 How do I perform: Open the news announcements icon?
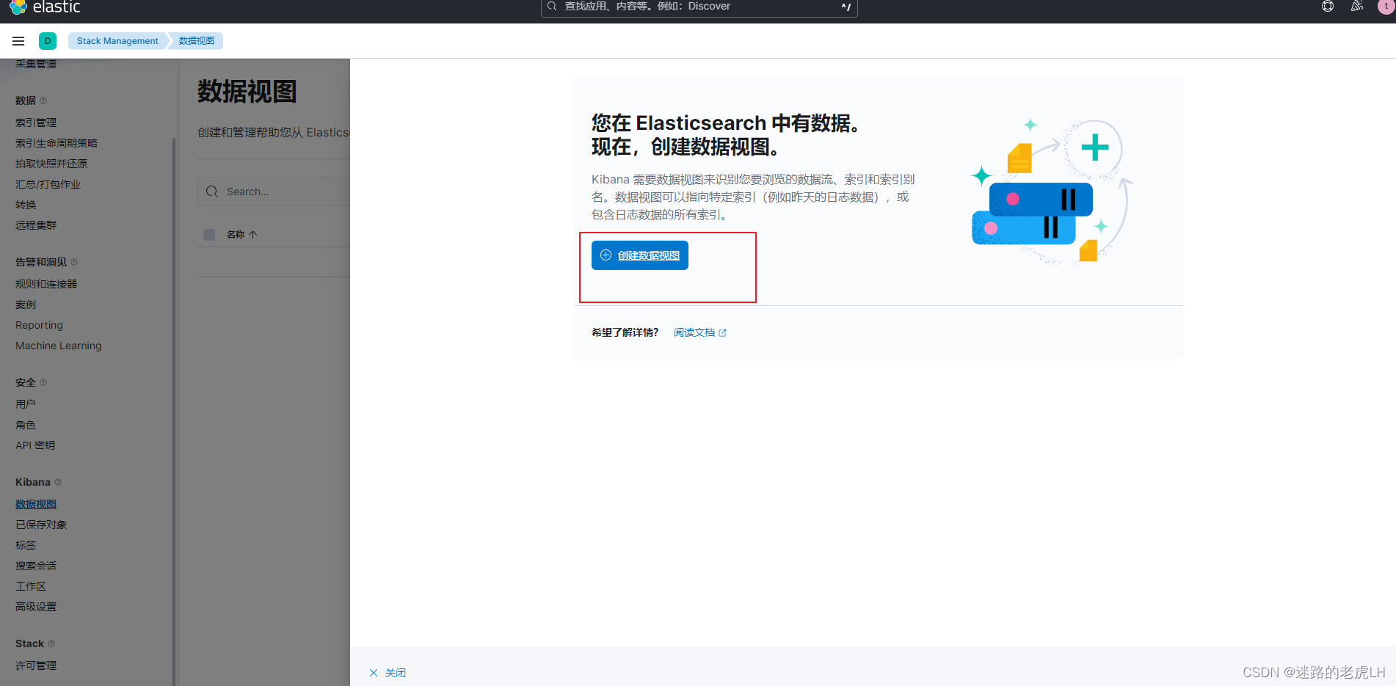coord(1356,6)
